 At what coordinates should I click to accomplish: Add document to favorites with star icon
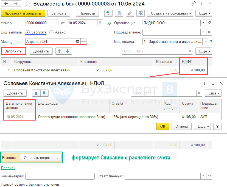tap(27, 4)
